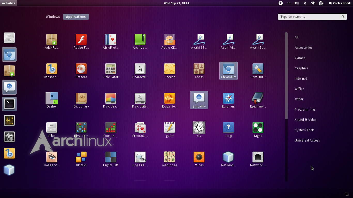The height and width of the screenshot is (198, 353).
Task: Launch Empathy chat from the grid
Action: click(199, 100)
